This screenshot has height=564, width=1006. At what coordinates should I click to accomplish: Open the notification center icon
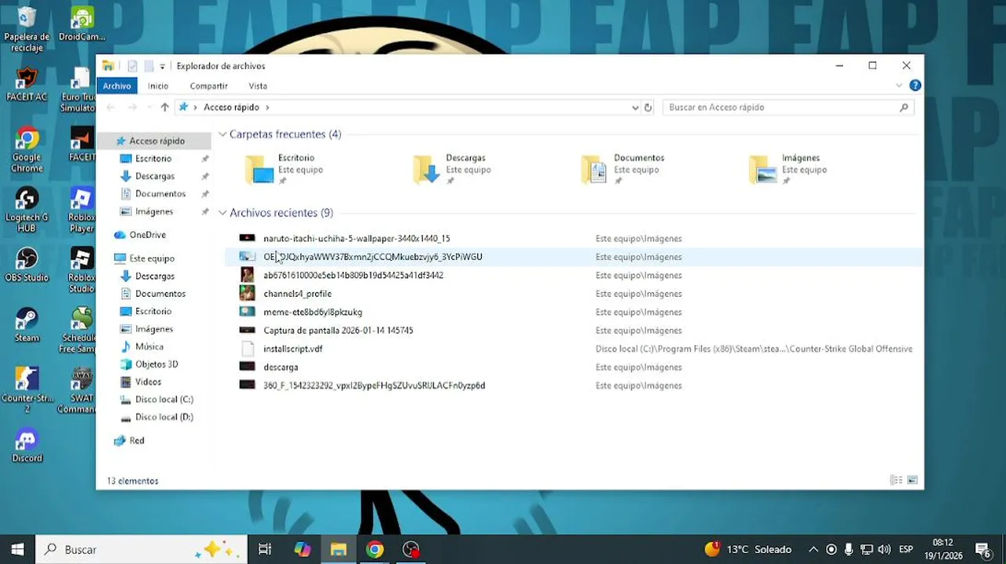pos(982,550)
